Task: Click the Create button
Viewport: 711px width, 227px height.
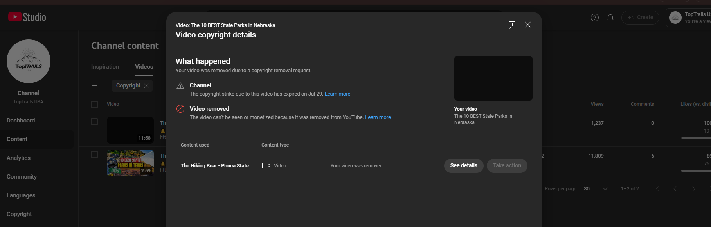Action: coord(640,18)
